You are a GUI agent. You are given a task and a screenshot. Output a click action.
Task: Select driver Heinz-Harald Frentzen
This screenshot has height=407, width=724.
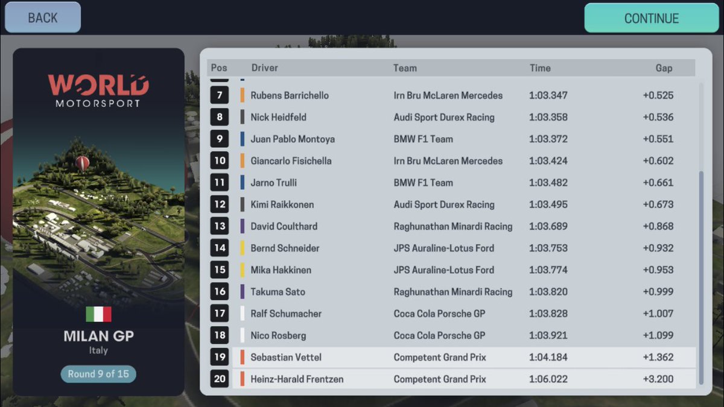point(297,379)
